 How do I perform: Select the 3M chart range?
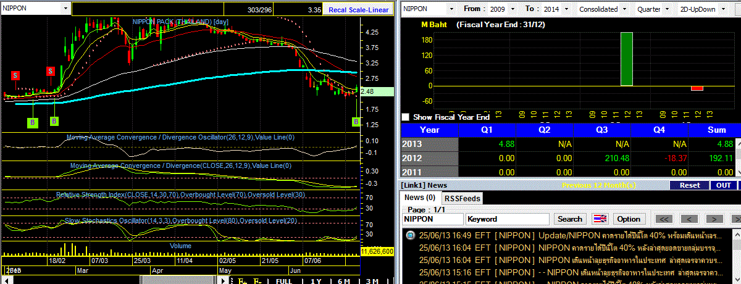click(372, 281)
